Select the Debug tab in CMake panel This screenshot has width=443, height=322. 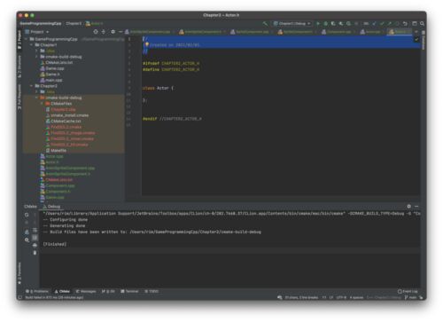(51, 207)
